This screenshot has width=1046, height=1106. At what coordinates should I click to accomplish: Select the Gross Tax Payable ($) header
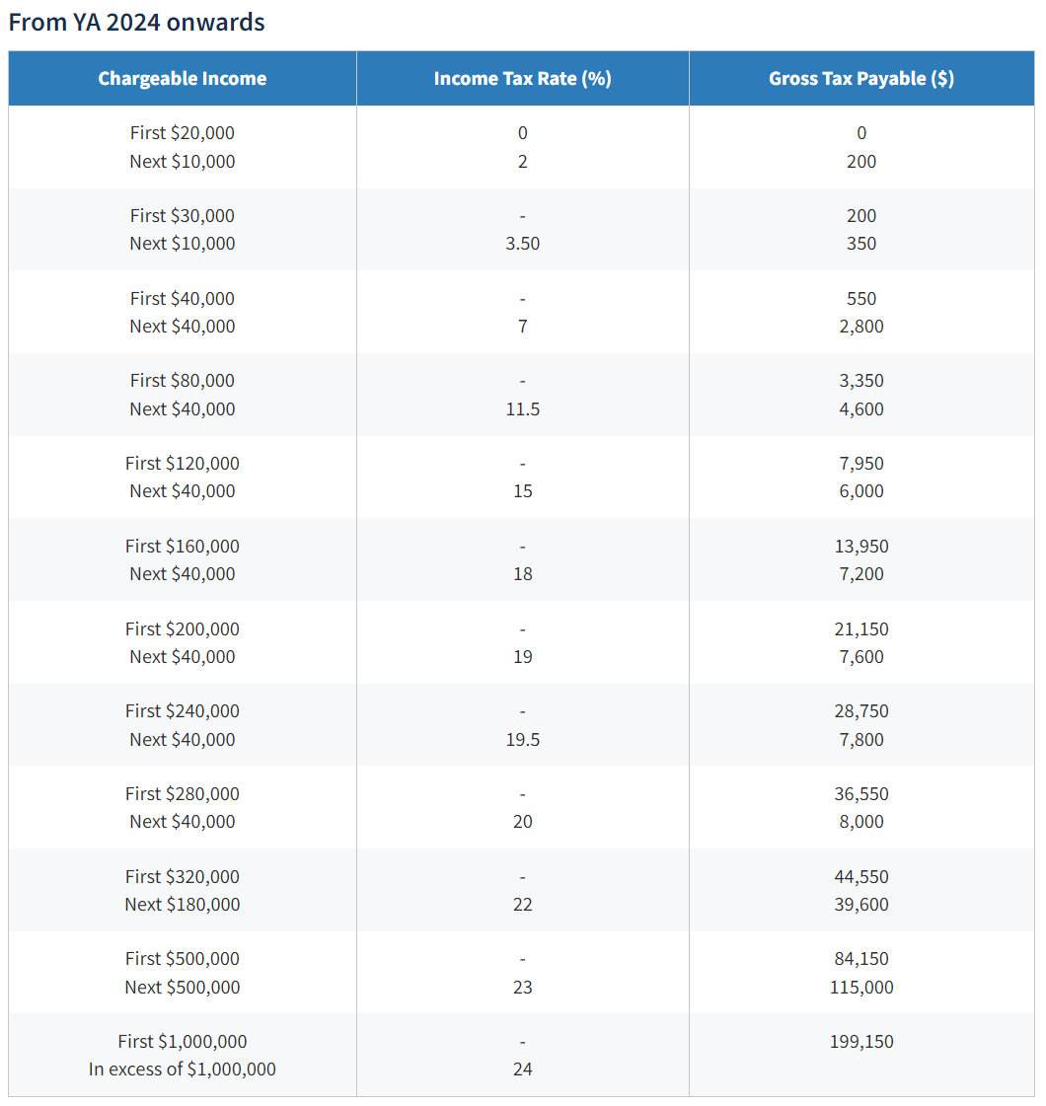point(860,79)
